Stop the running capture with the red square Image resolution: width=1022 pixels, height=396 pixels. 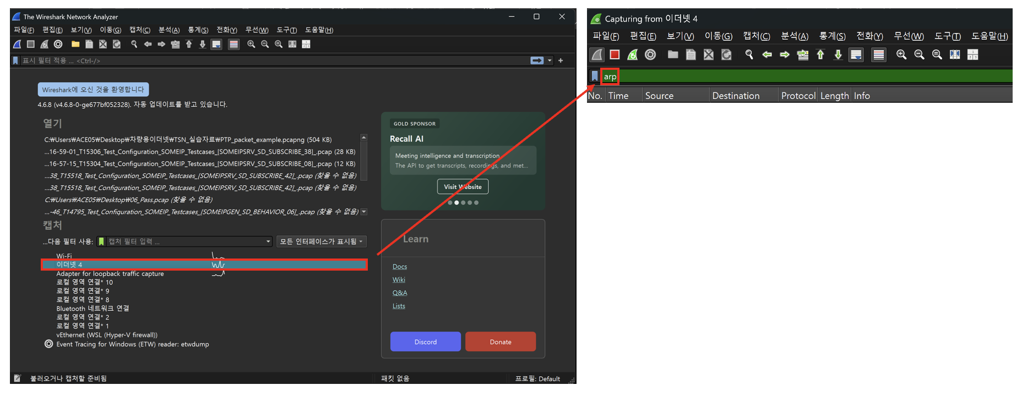[x=615, y=54]
